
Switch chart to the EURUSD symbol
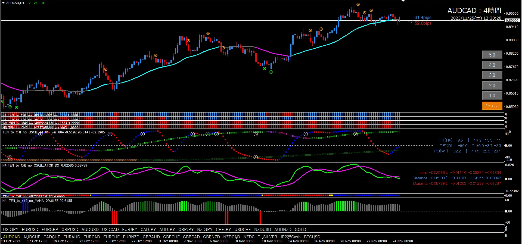point(30,230)
